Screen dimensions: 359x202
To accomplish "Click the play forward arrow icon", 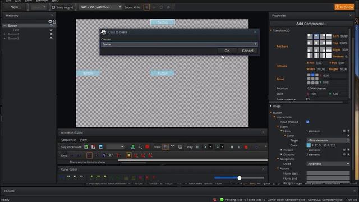I will point(205,147).
